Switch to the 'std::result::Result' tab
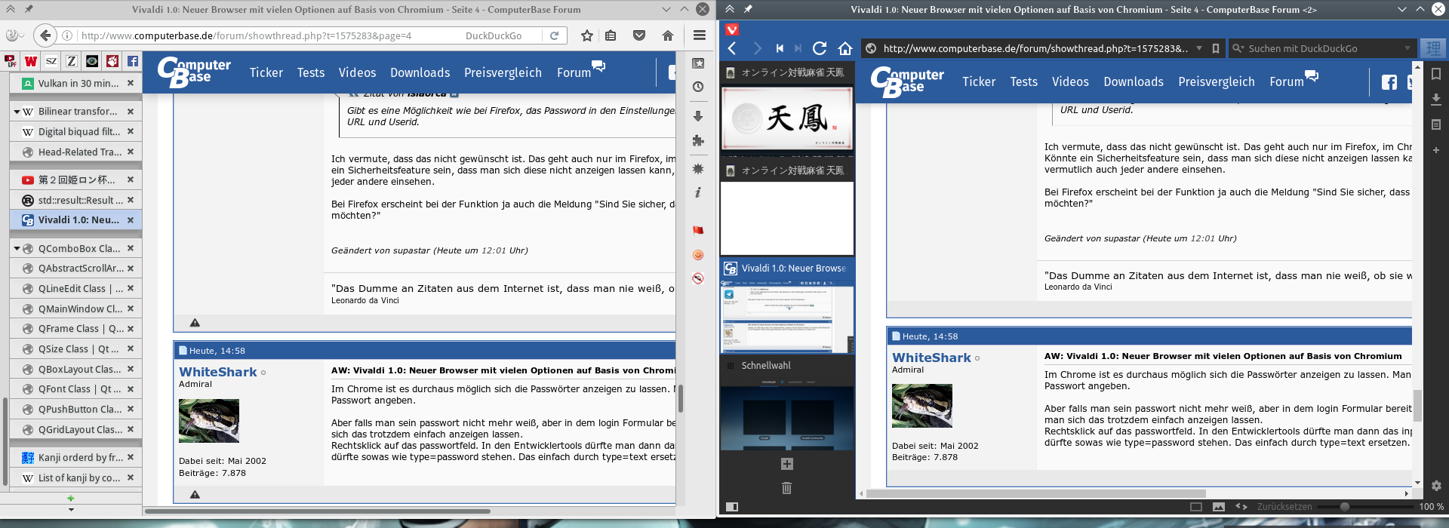This screenshot has width=1449, height=528. point(75,200)
